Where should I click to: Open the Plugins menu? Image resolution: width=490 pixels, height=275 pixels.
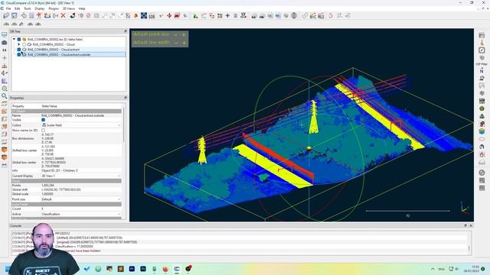(x=54, y=8)
